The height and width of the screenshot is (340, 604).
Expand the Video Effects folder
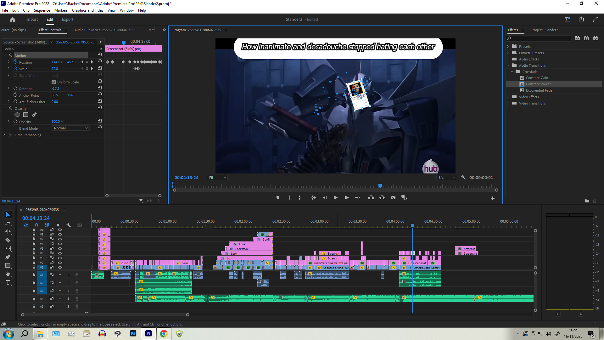tap(508, 97)
